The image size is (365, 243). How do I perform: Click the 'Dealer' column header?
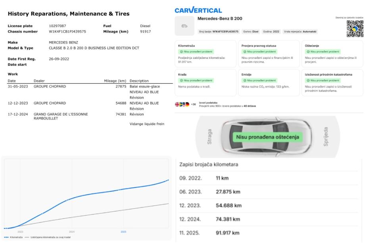tap(39, 81)
